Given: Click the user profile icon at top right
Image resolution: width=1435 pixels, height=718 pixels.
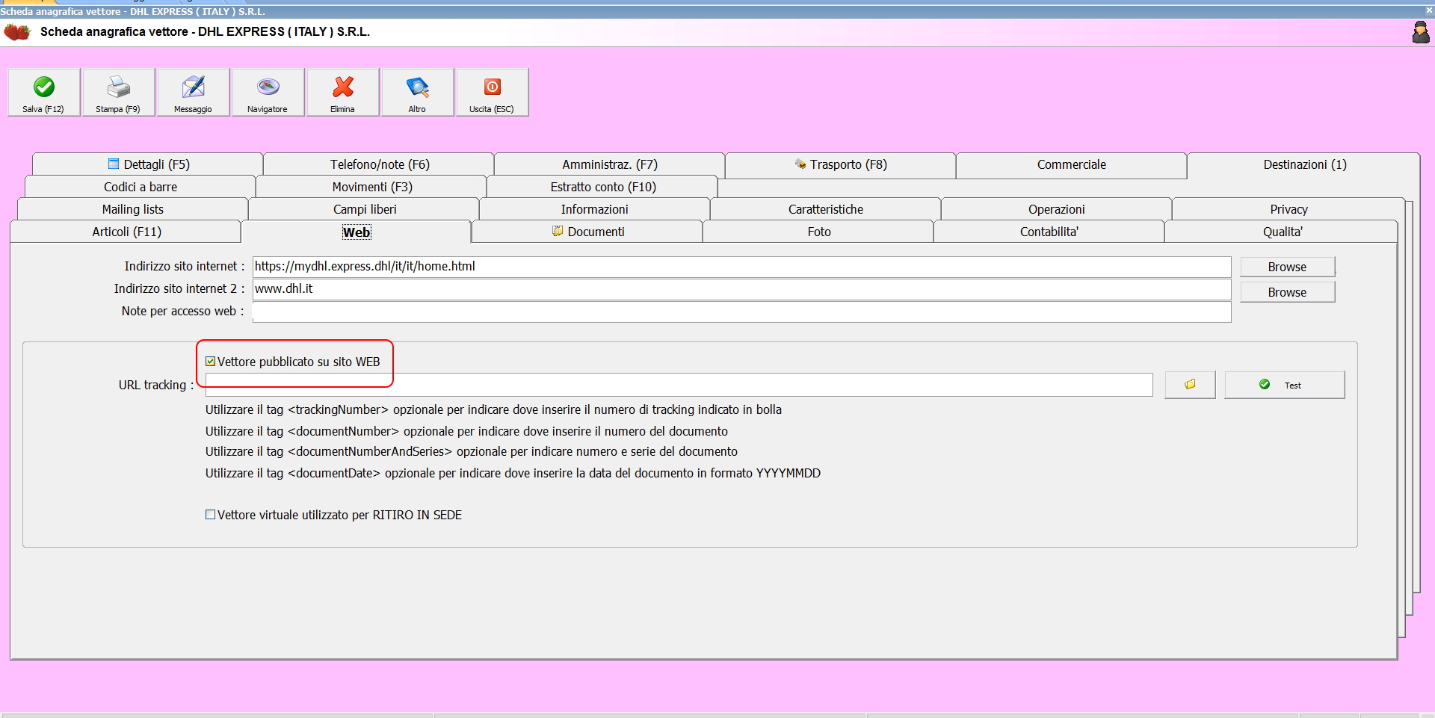Looking at the screenshot, I should (1420, 32).
